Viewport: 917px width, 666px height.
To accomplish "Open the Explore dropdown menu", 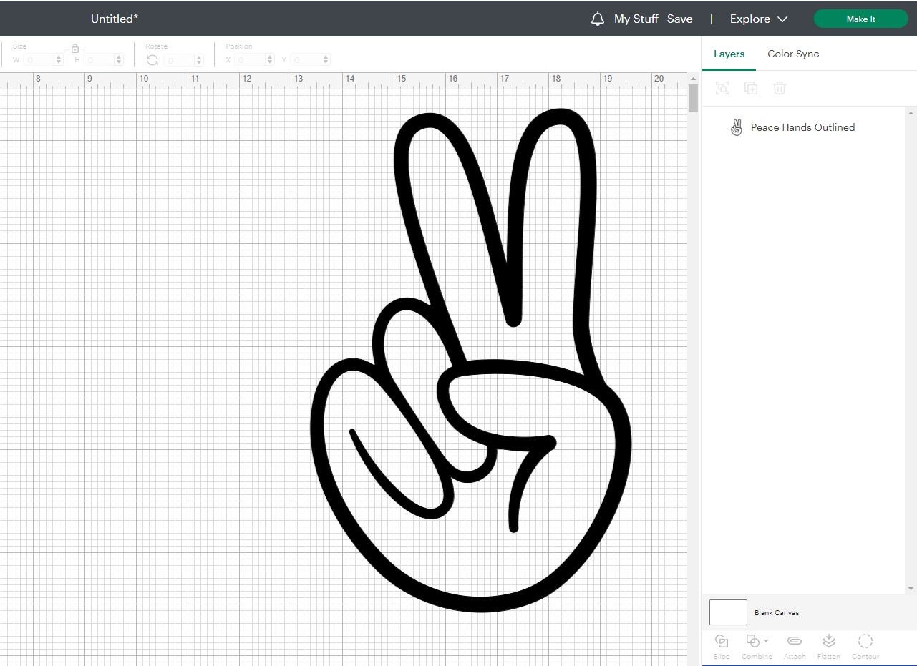I will (x=757, y=19).
